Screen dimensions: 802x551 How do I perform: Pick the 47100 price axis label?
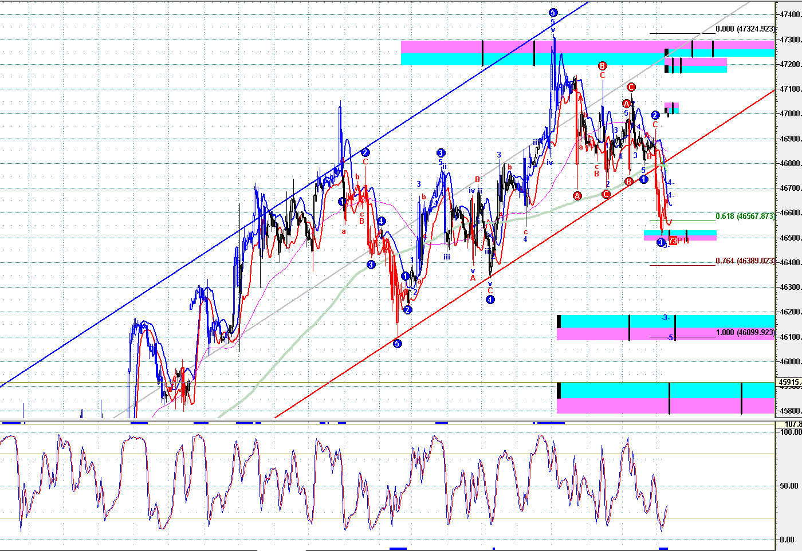[x=791, y=89]
